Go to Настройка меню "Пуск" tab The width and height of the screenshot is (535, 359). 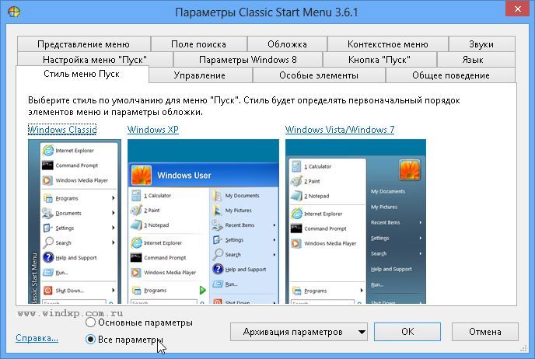pos(95,60)
